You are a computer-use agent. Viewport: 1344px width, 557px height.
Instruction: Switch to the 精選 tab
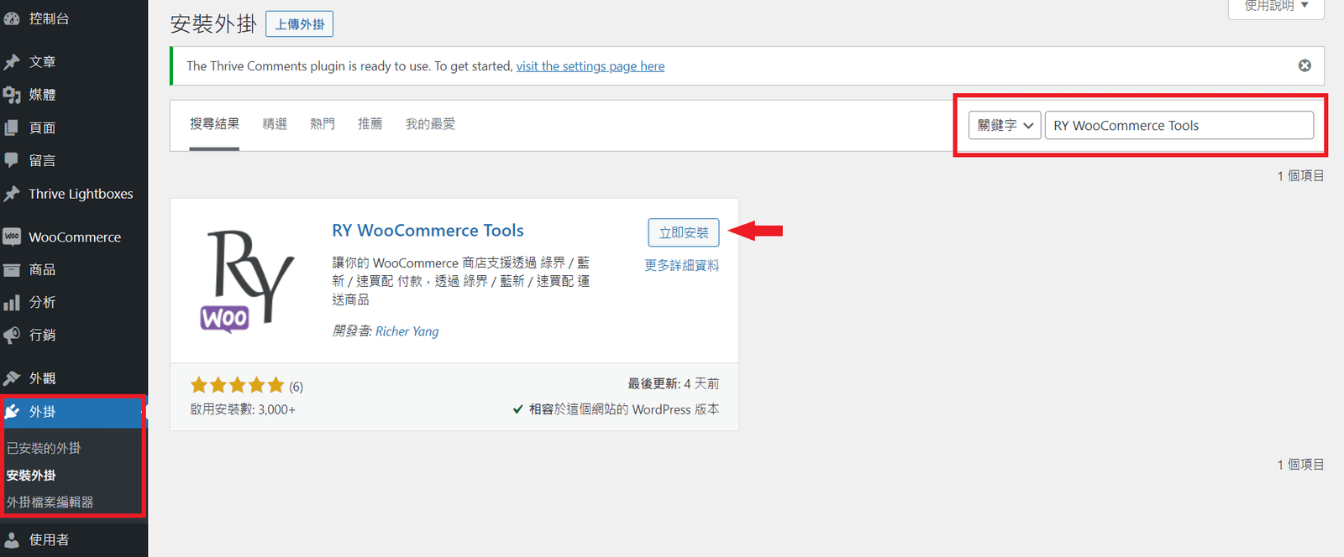point(275,124)
